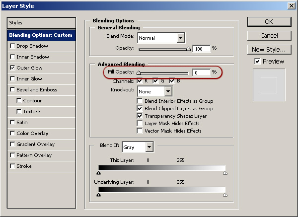Click the Opacity percentage input field
The image size is (298, 217).
201,49
